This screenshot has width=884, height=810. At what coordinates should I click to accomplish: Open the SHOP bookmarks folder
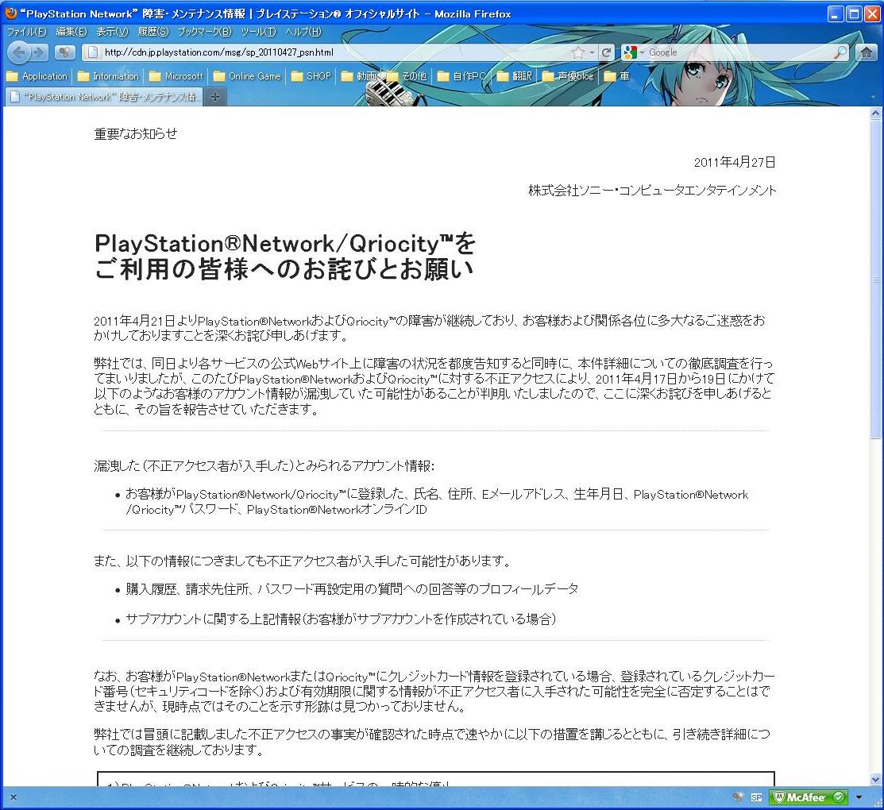pyautogui.click(x=311, y=76)
